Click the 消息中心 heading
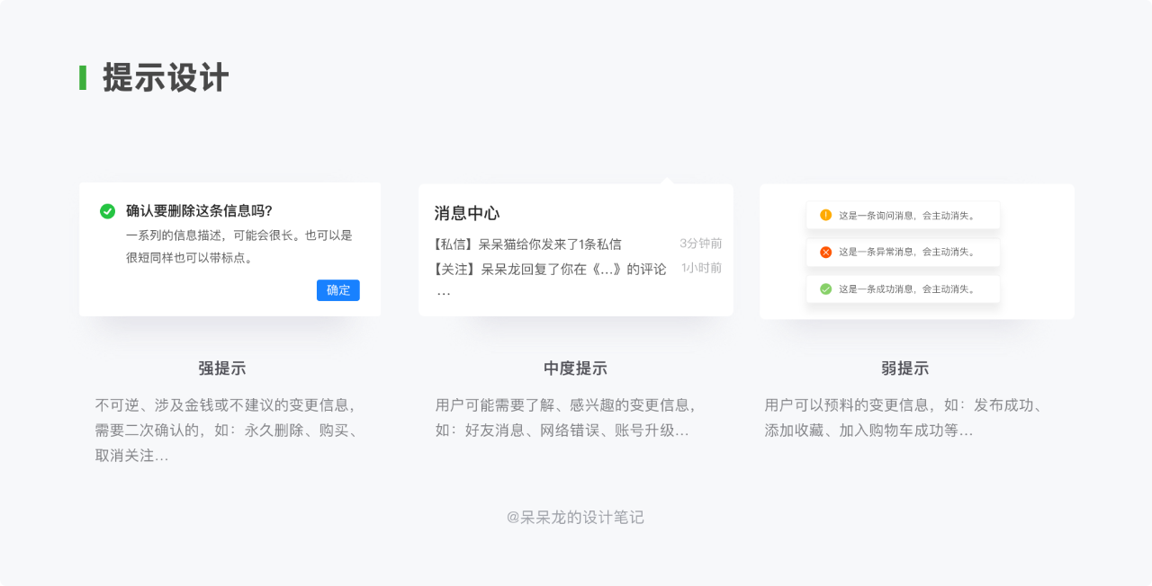The width and height of the screenshot is (1152, 586). [x=467, y=213]
